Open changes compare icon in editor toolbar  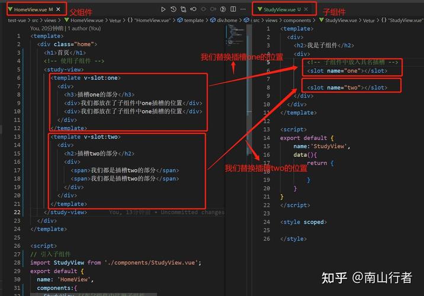184,9
